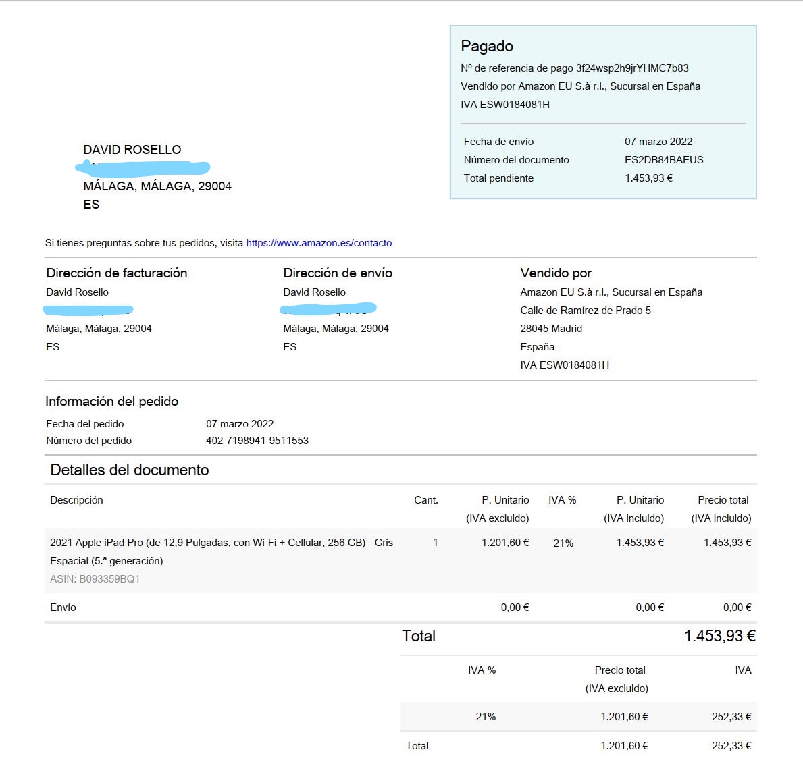The image size is (803, 783).
Task: Select 'David Rosello' under Dirección de facturación
Action: point(77,292)
